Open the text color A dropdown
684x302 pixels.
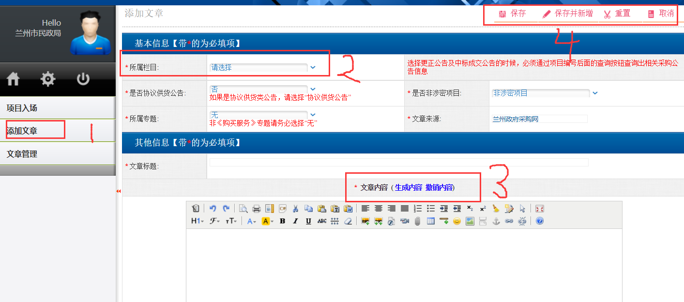[x=252, y=221]
